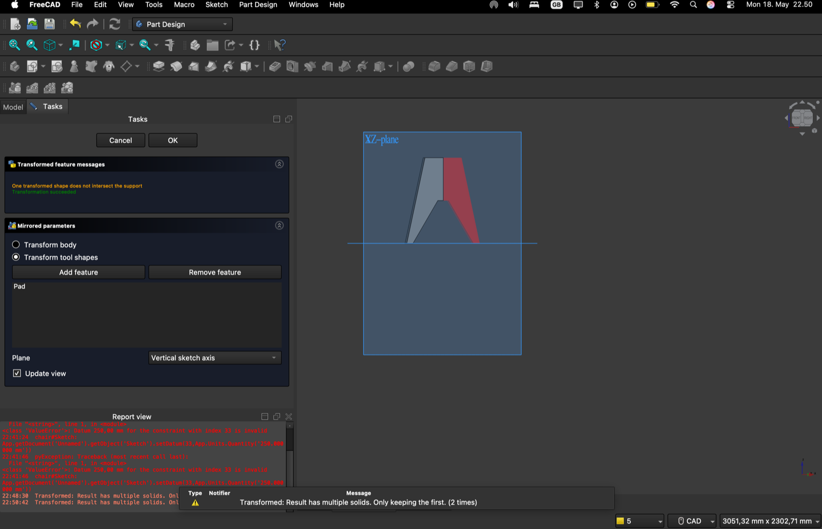Screen dimensions: 822x529
Task: Open the CAD navigation style dropdown
Action: pyautogui.click(x=692, y=521)
